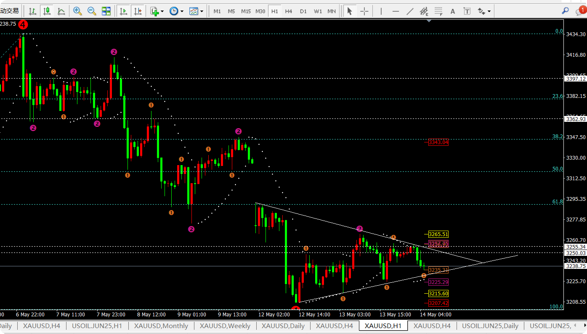Open the chart templates dropdown
The height and width of the screenshot is (334, 587).
click(197, 11)
